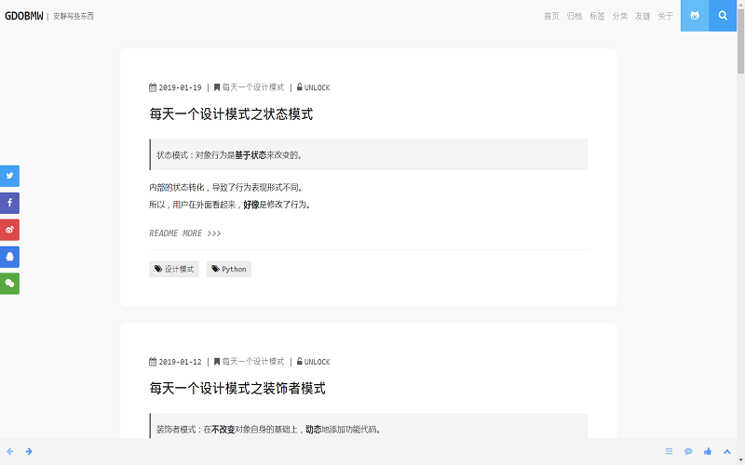Open the post titled 每天一个设计模式之状态模式
The image size is (745, 465).
click(231, 114)
